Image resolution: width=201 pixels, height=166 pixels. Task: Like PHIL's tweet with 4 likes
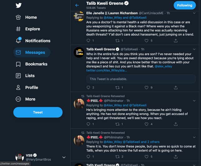point(146,124)
